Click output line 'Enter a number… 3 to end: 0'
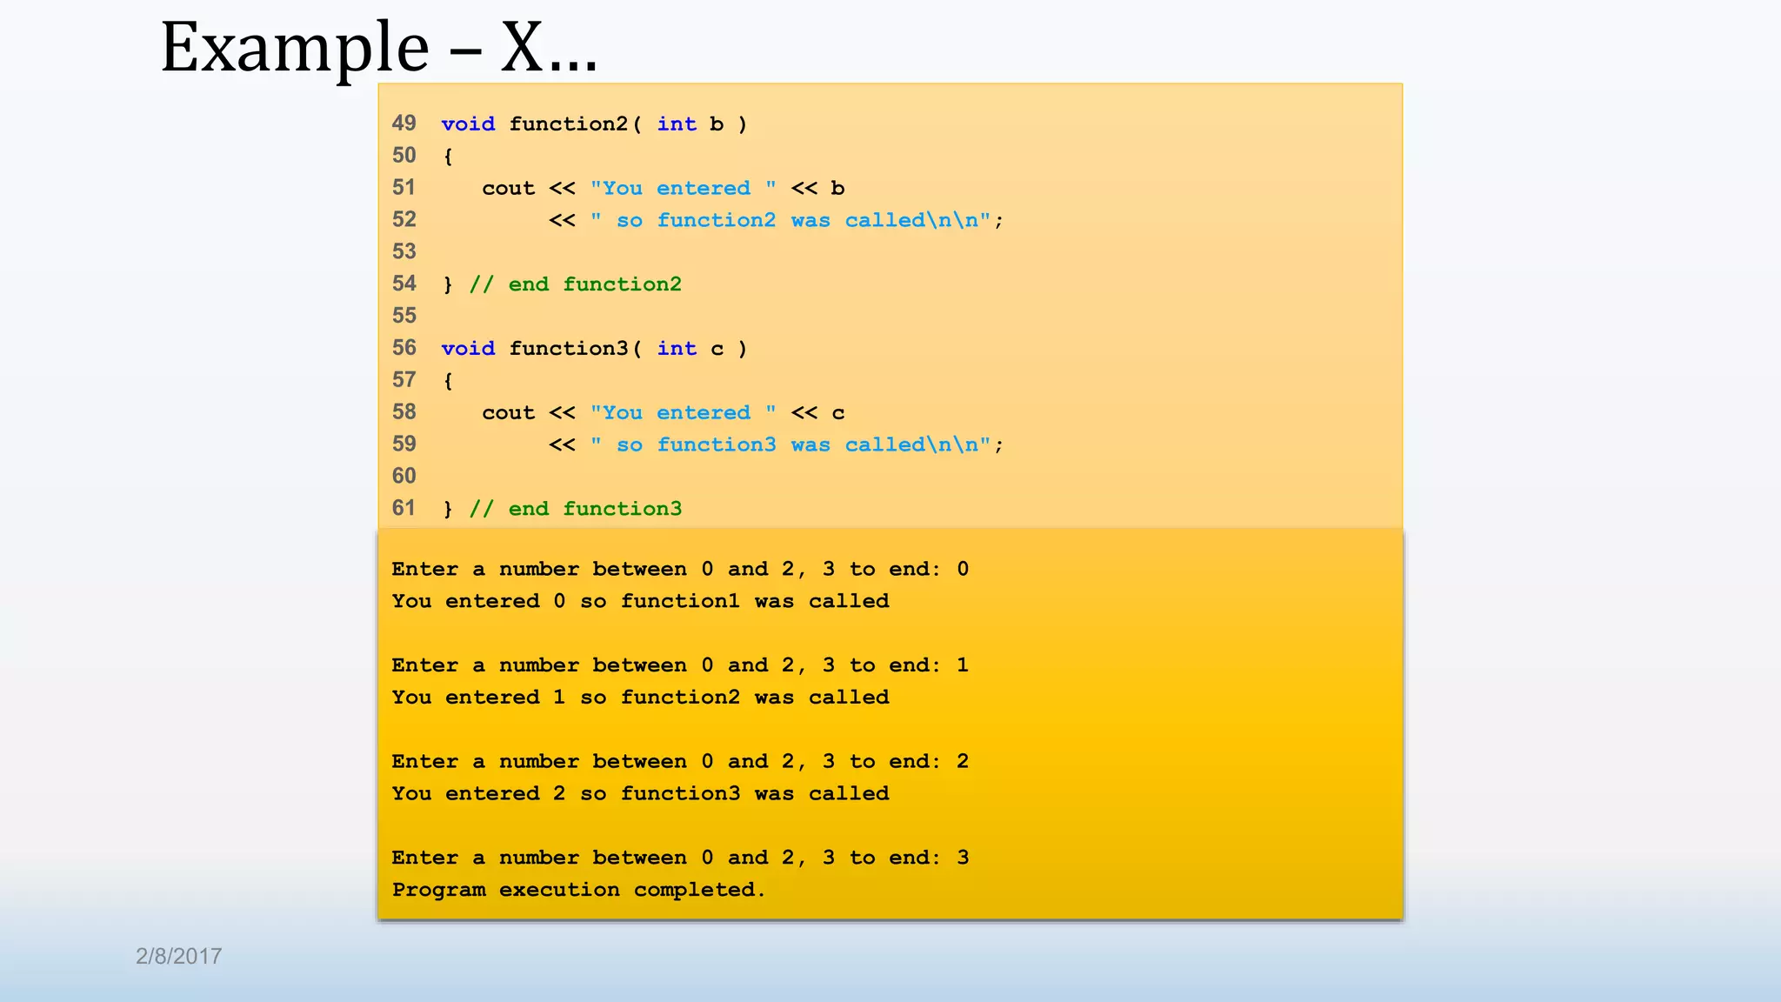Viewport: 1781px width, 1002px height. tap(680, 570)
